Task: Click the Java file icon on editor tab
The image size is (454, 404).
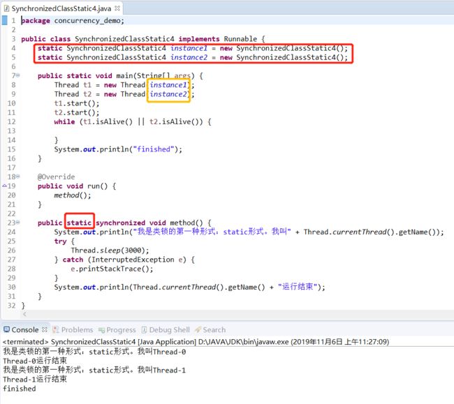Action: click(7, 8)
